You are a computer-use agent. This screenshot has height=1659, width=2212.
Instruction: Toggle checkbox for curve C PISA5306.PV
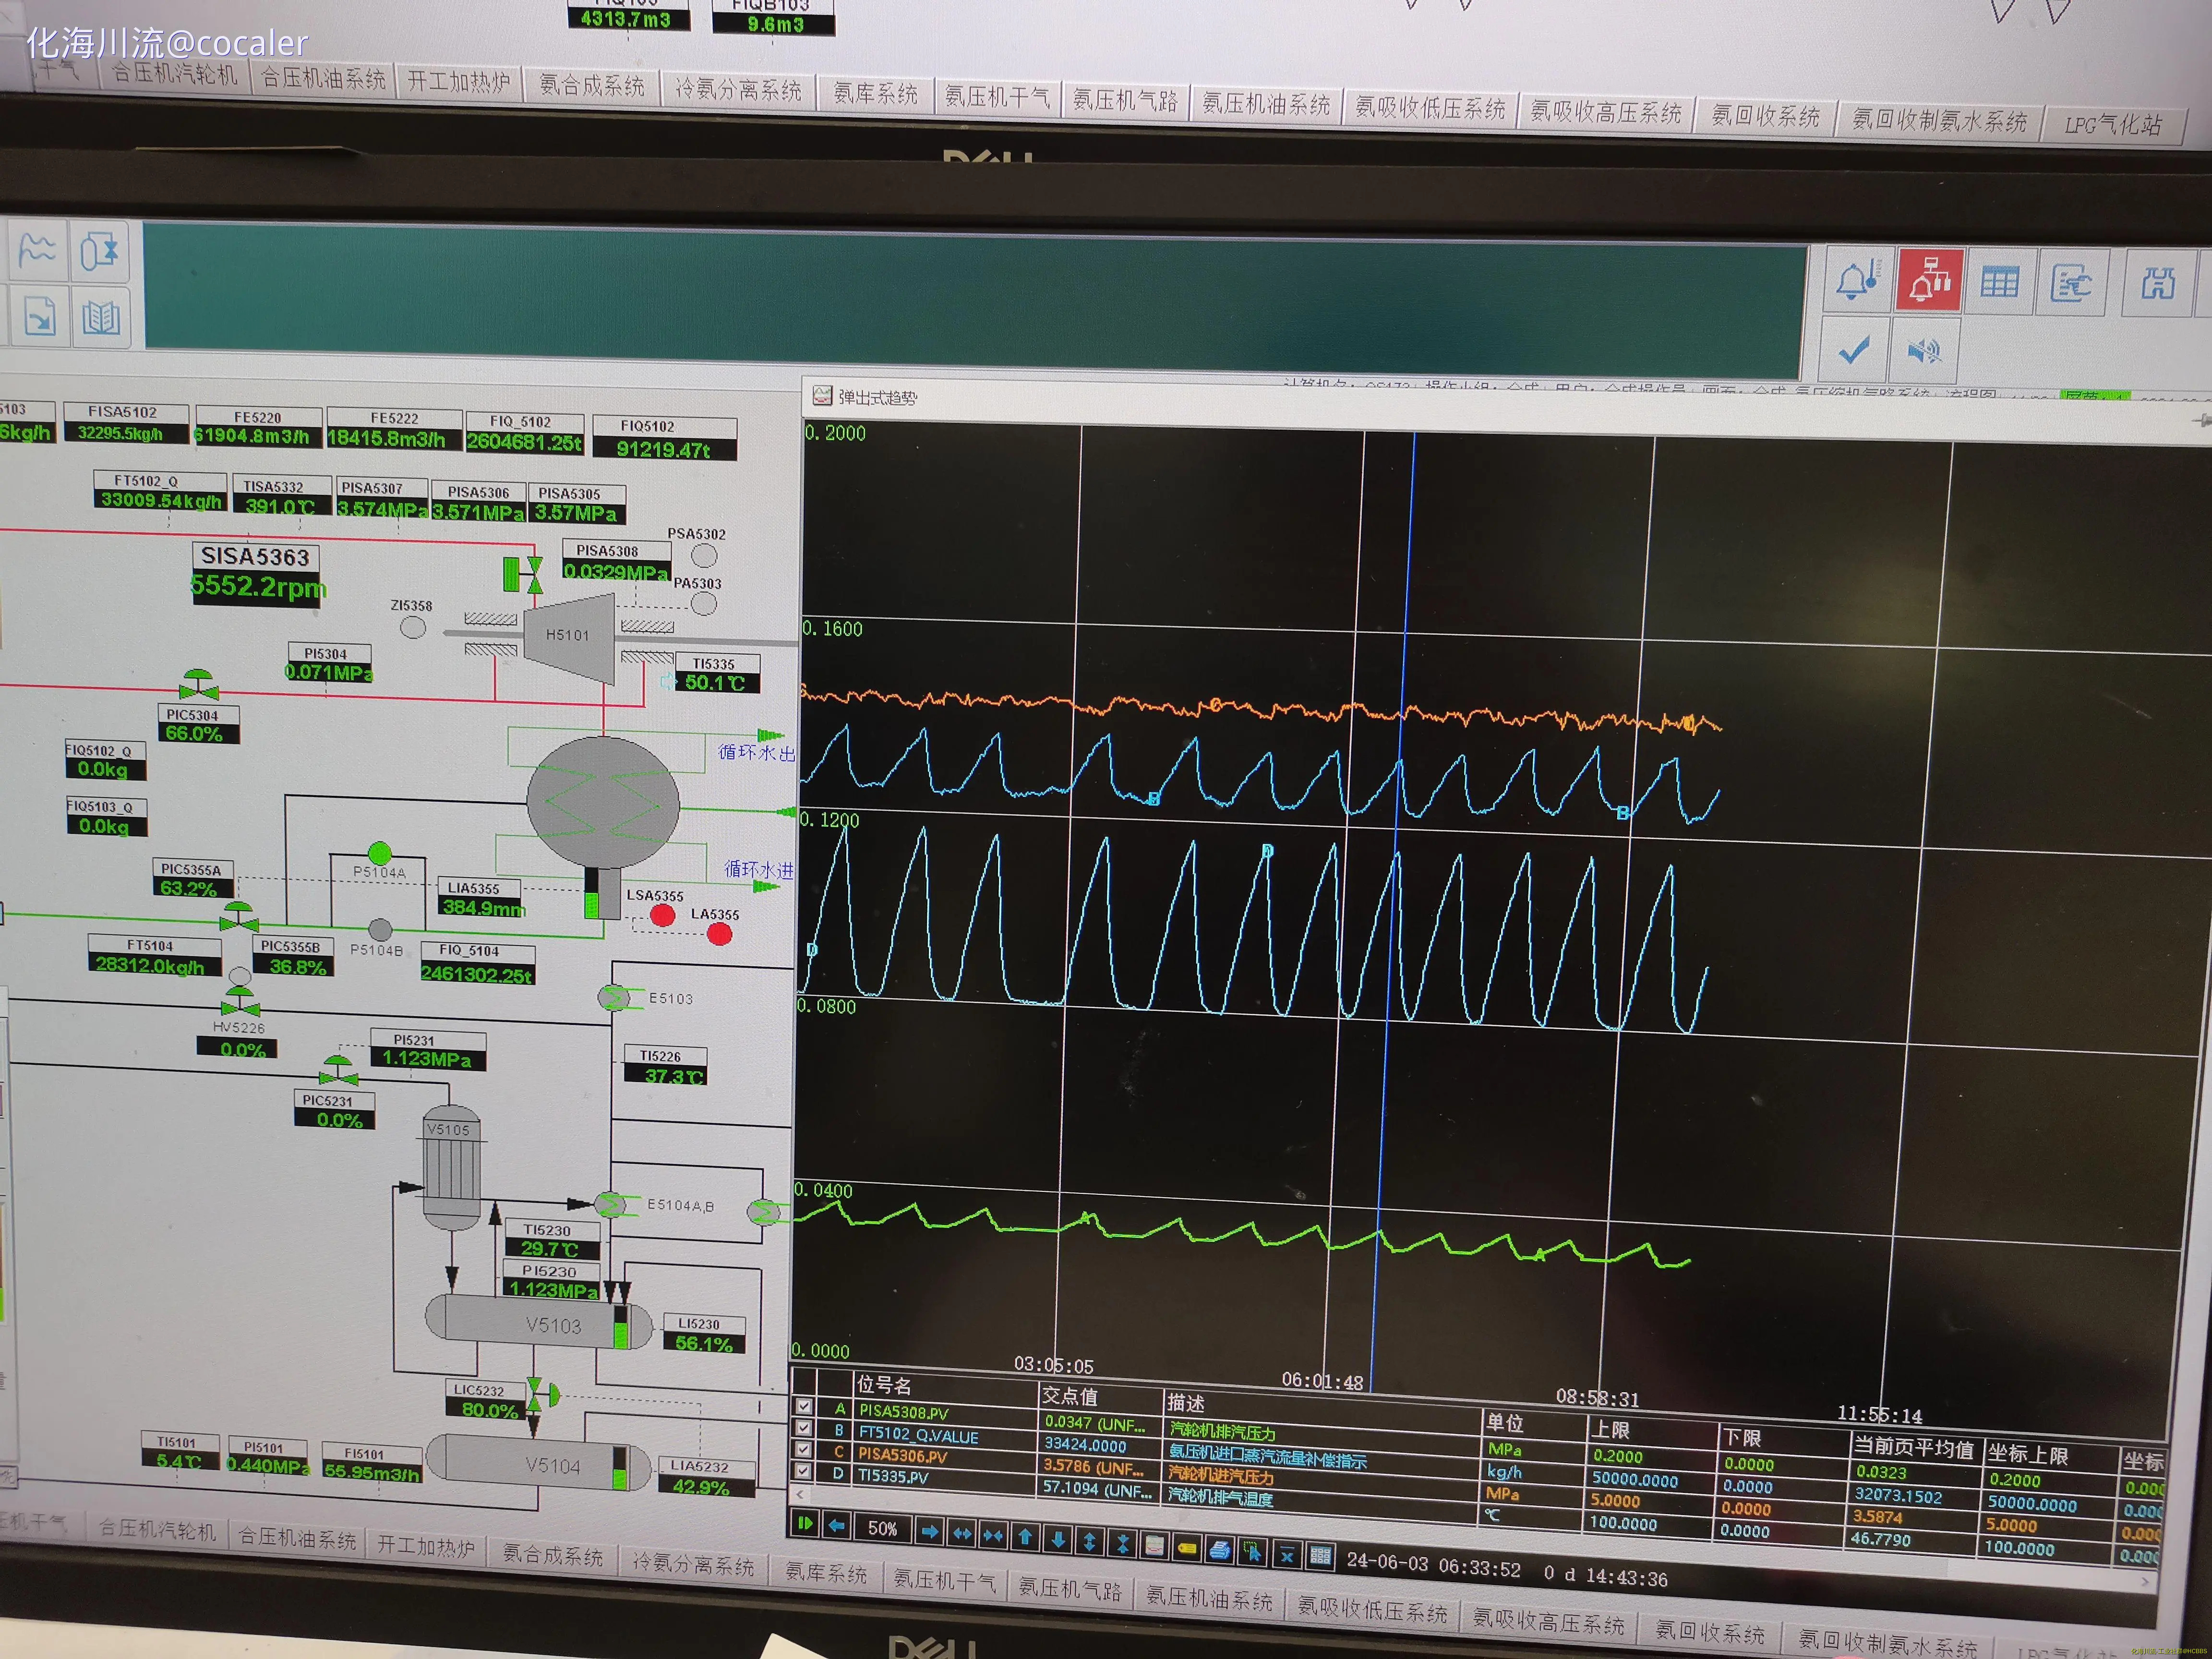pos(803,1449)
